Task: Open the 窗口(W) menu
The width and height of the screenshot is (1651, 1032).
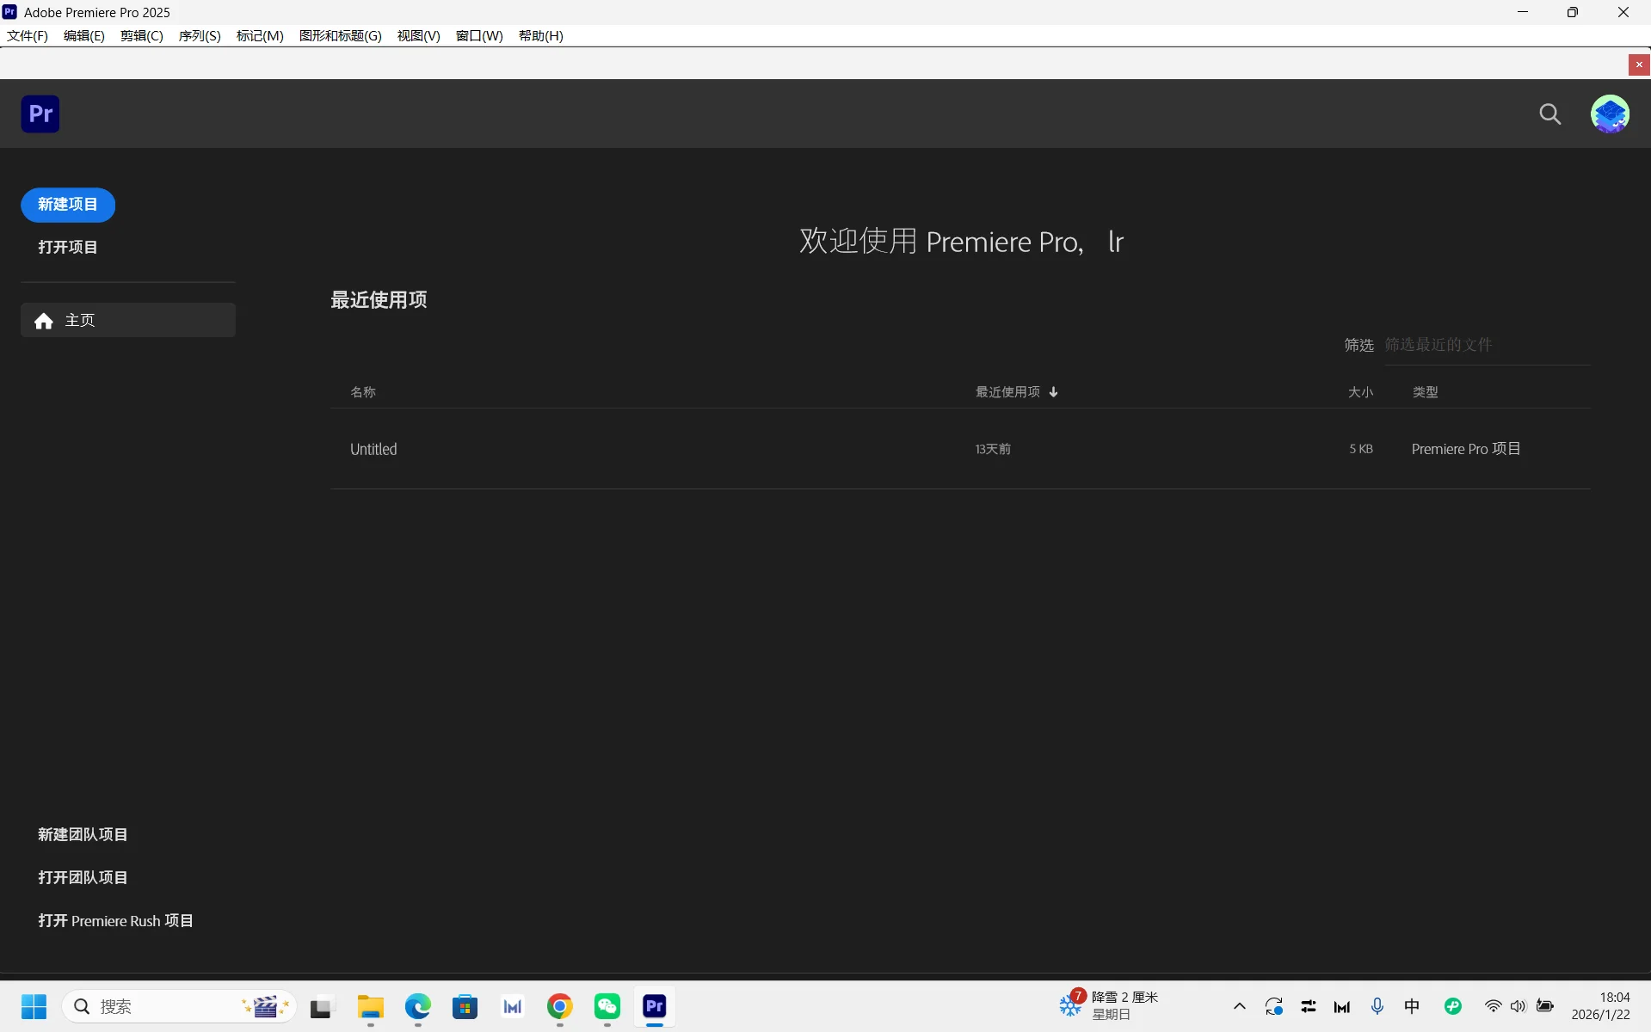Action: pyautogui.click(x=479, y=35)
